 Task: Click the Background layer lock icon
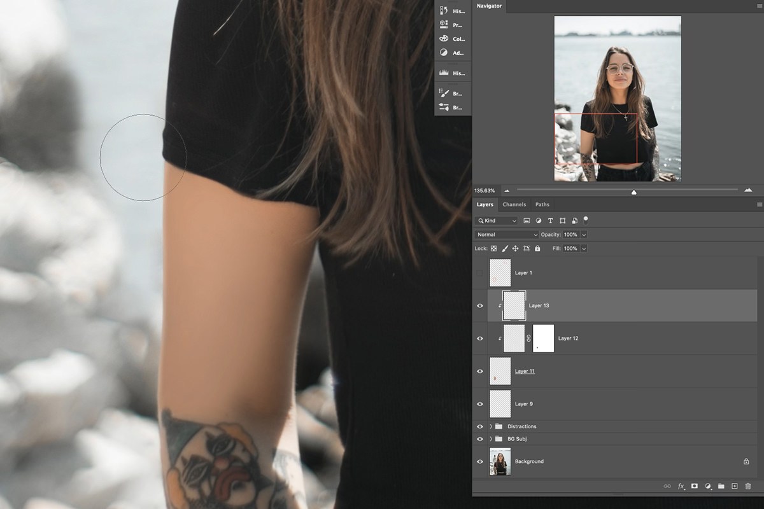pos(746,461)
